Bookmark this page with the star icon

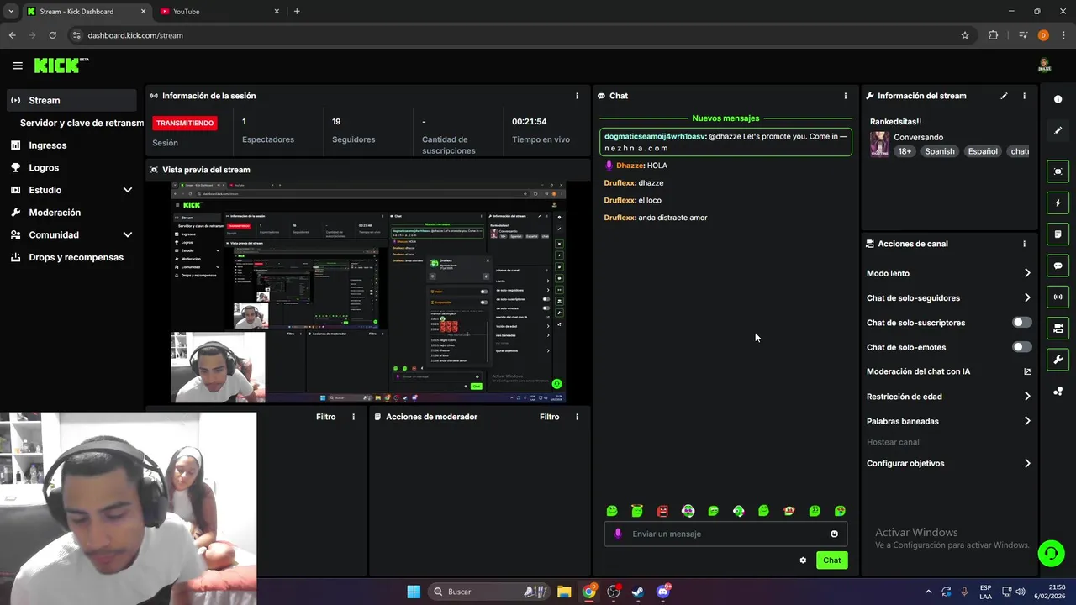(965, 35)
